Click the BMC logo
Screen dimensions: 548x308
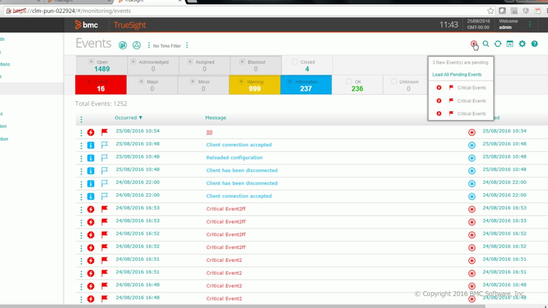click(86, 25)
